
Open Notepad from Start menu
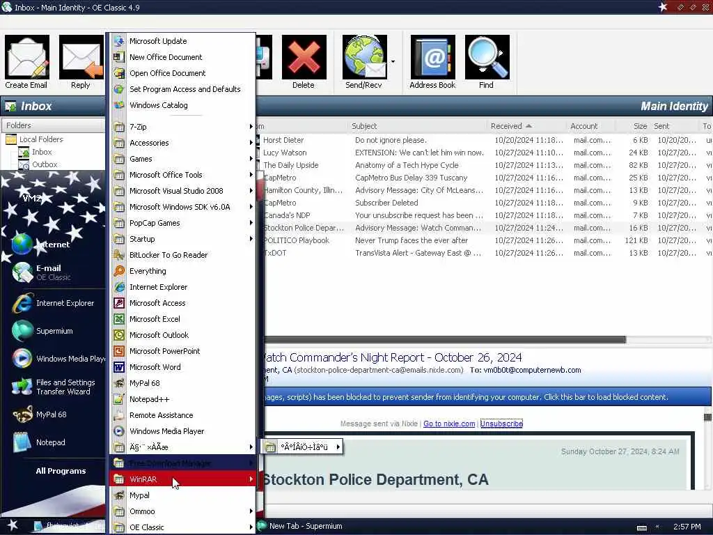[x=54, y=442]
